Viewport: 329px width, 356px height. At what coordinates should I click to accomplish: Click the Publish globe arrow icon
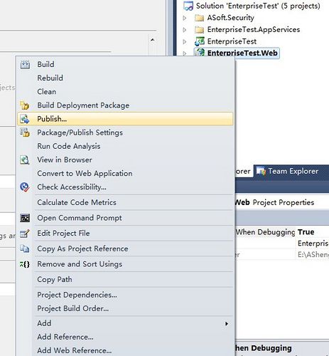point(25,119)
